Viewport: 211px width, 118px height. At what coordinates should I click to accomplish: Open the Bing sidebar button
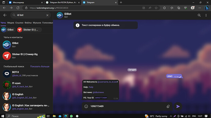pyautogui.click(x=207, y=8)
